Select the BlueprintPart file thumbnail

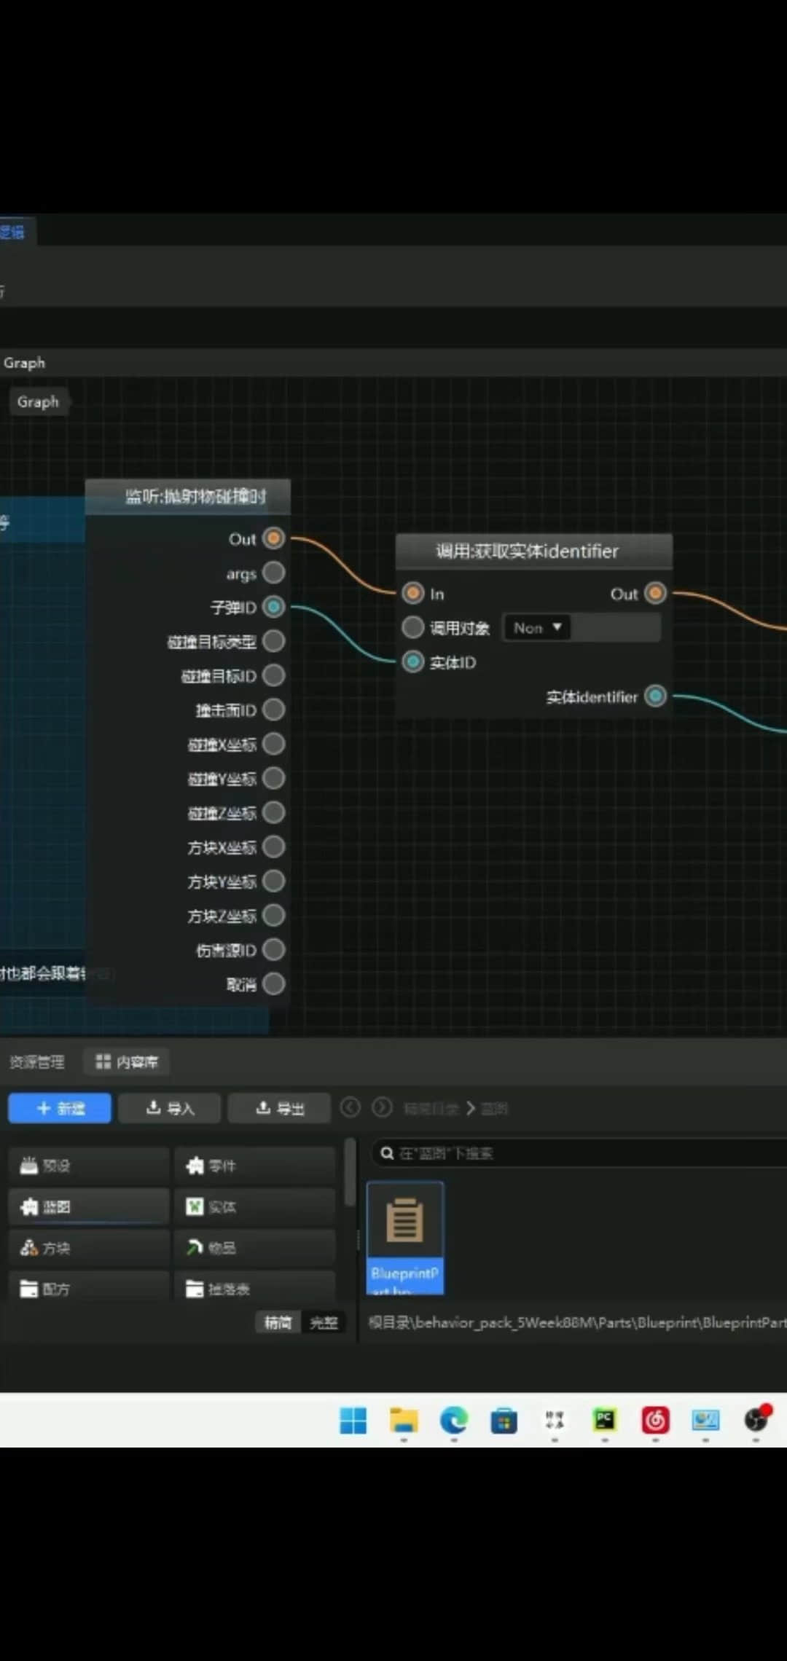(x=405, y=1237)
